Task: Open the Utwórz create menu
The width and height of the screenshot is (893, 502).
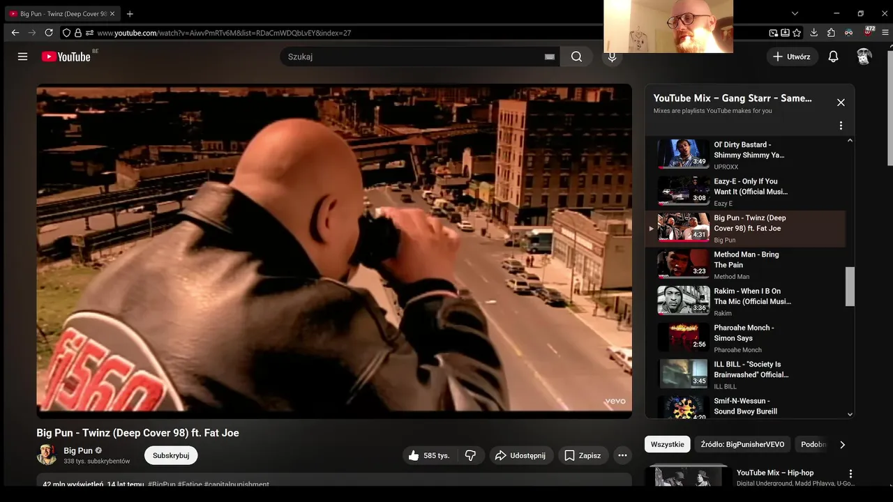Action: (x=792, y=56)
